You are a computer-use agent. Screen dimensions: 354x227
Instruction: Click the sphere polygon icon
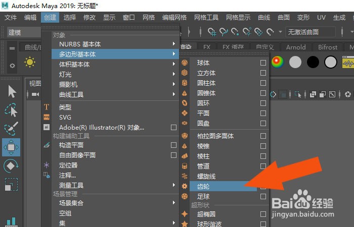(x=185, y=63)
